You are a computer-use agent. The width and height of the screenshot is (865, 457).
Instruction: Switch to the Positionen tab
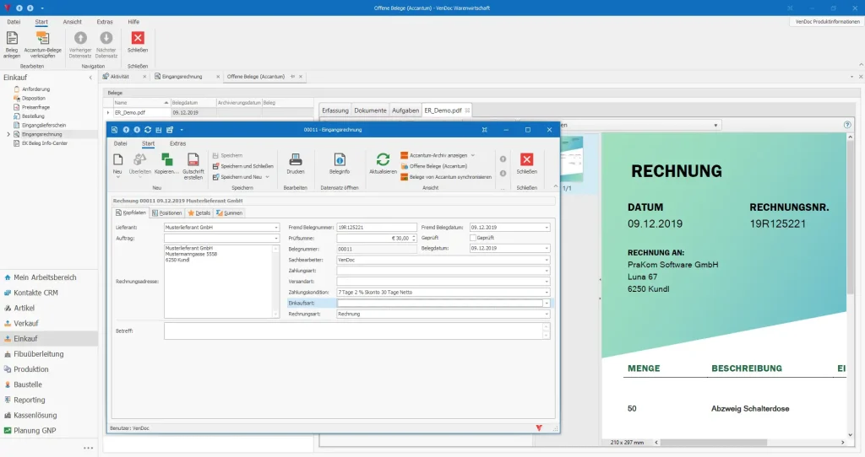click(166, 213)
